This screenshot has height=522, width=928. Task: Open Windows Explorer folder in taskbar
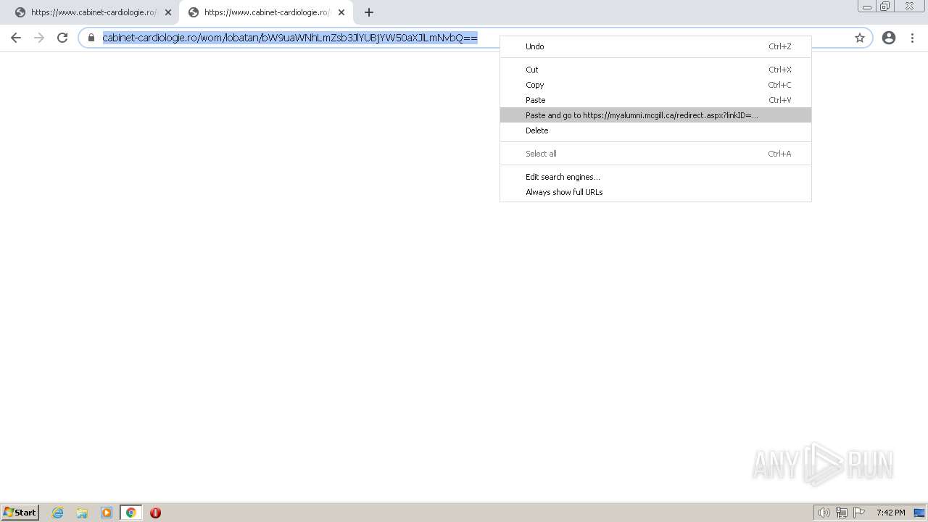click(82, 513)
